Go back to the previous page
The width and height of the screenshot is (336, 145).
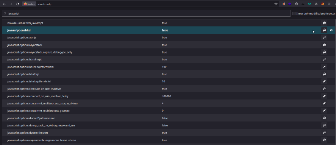(x=4, y=4)
